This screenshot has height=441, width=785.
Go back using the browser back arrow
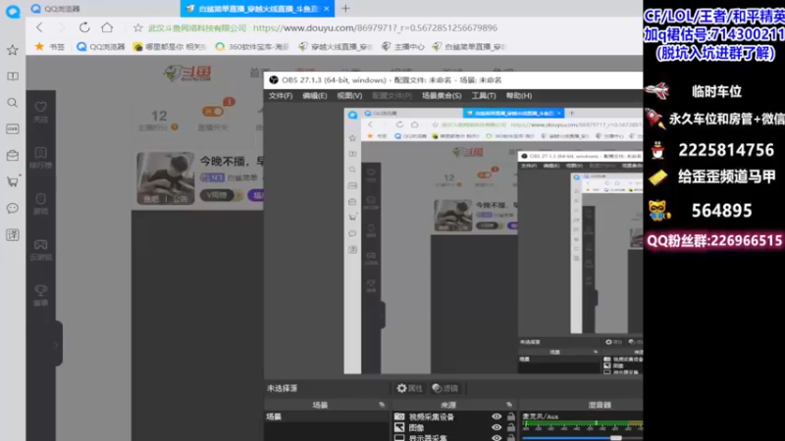click(x=39, y=27)
